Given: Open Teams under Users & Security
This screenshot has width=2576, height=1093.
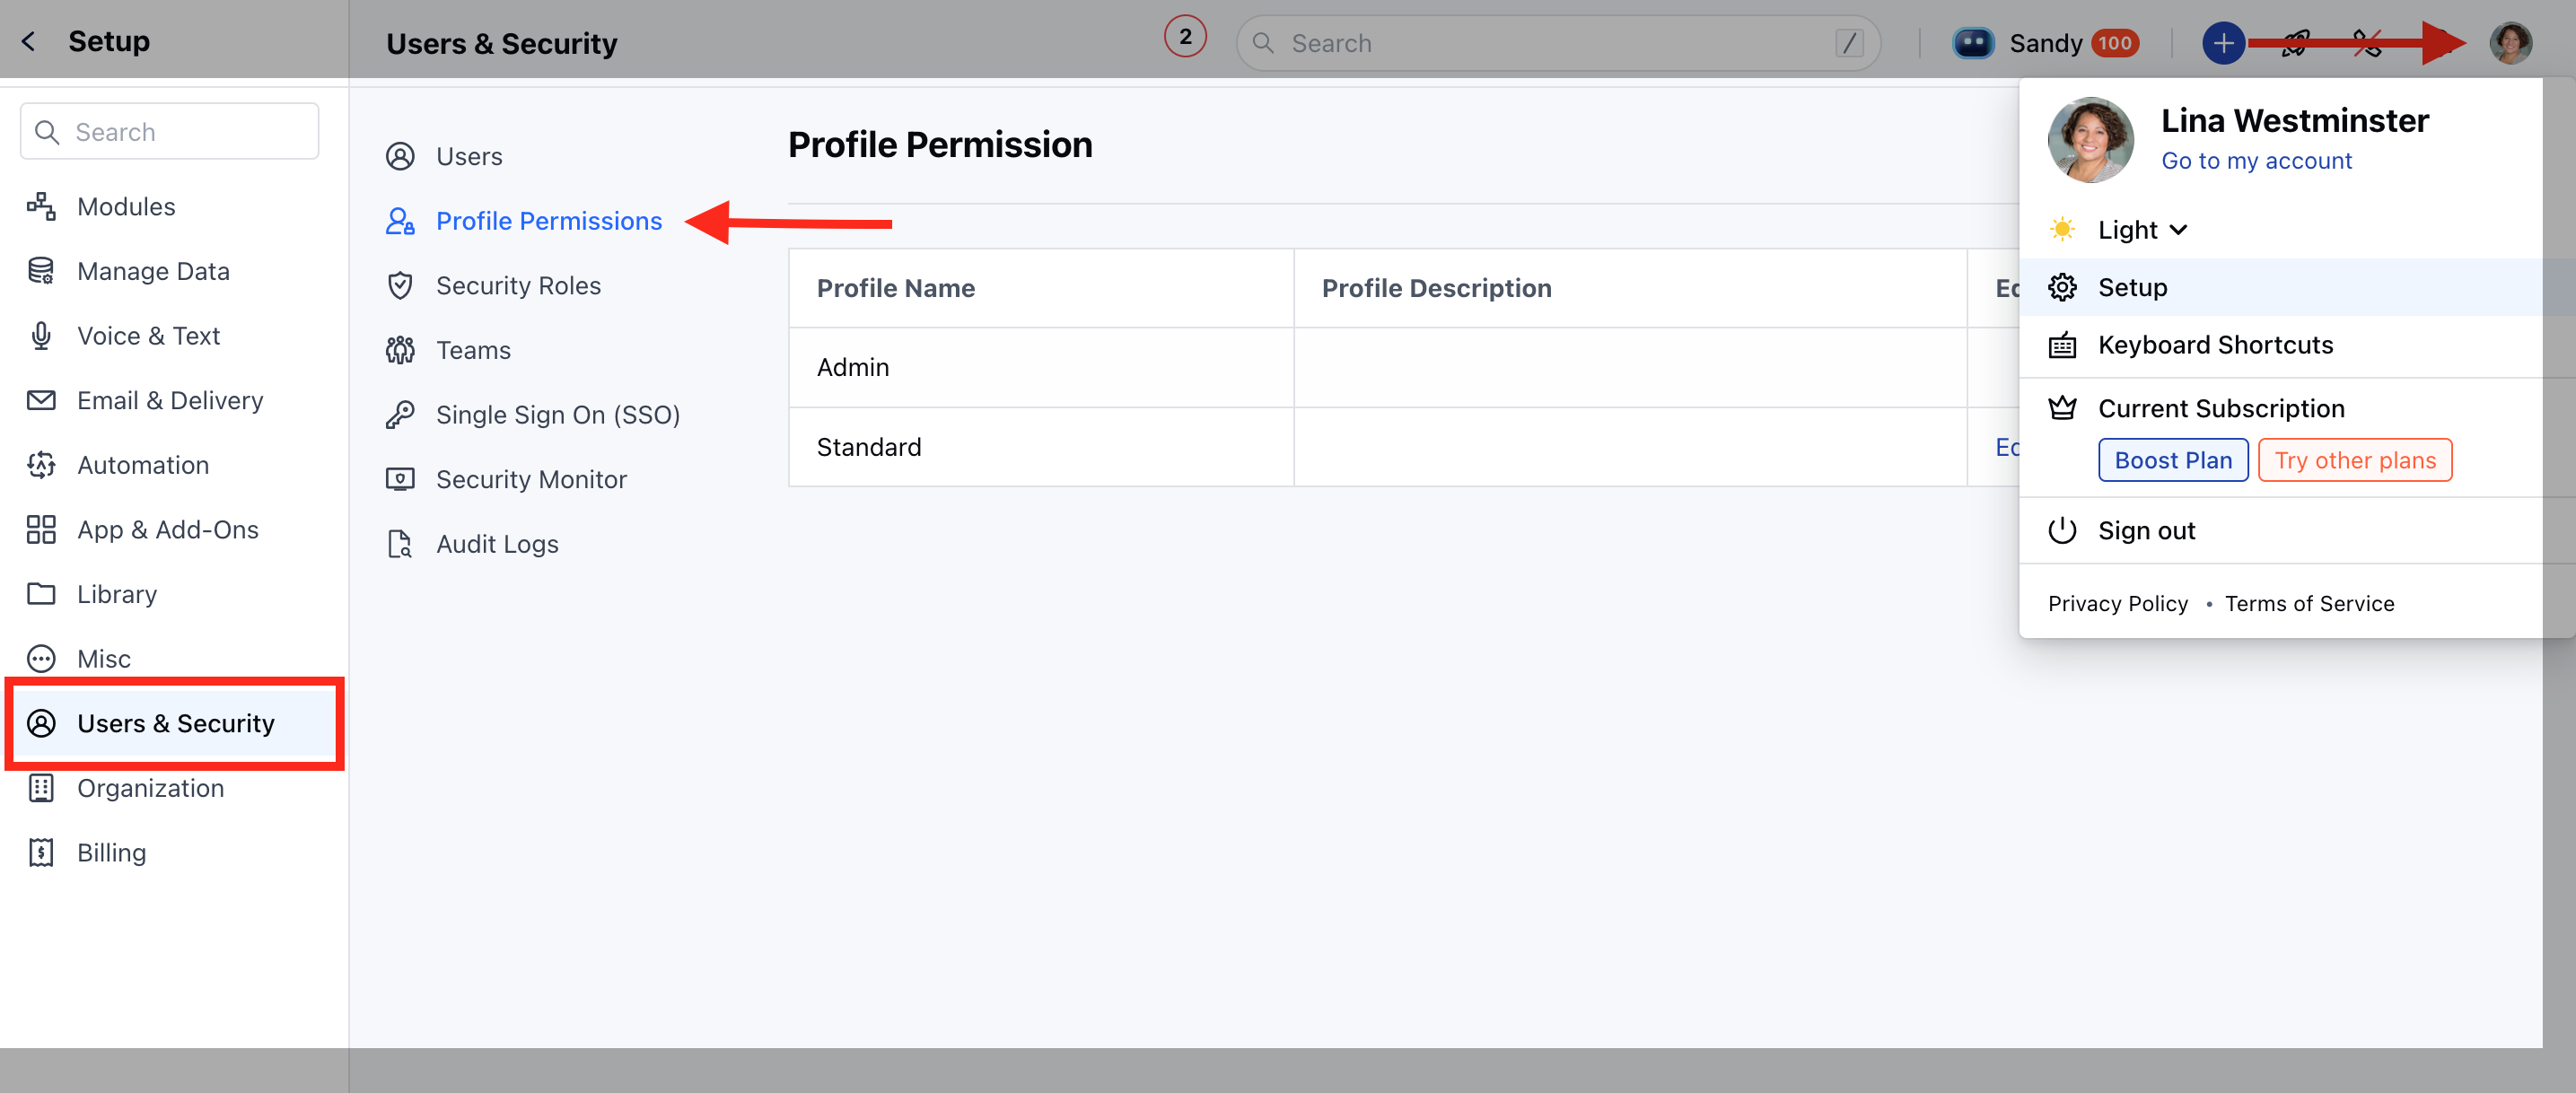Looking at the screenshot, I should tap(472, 350).
